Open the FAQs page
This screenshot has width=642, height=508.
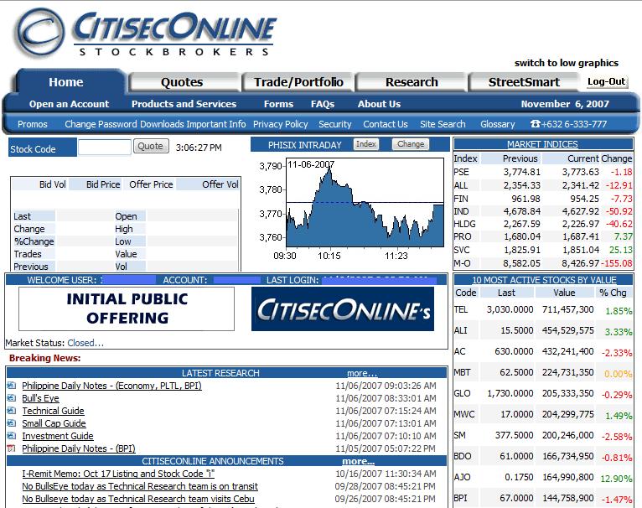pyautogui.click(x=323, y=104)
